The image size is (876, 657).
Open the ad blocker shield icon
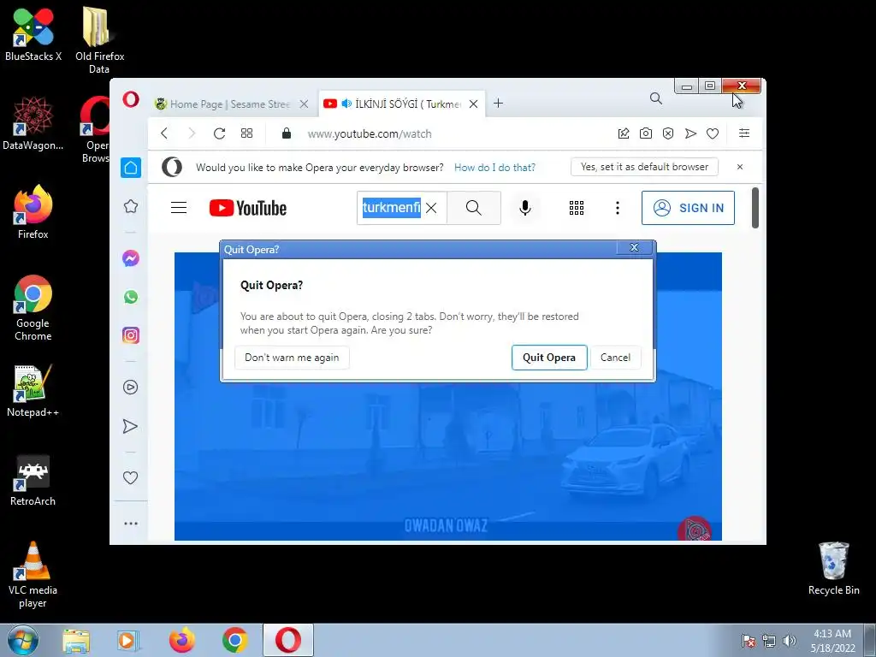pos(668,133)
